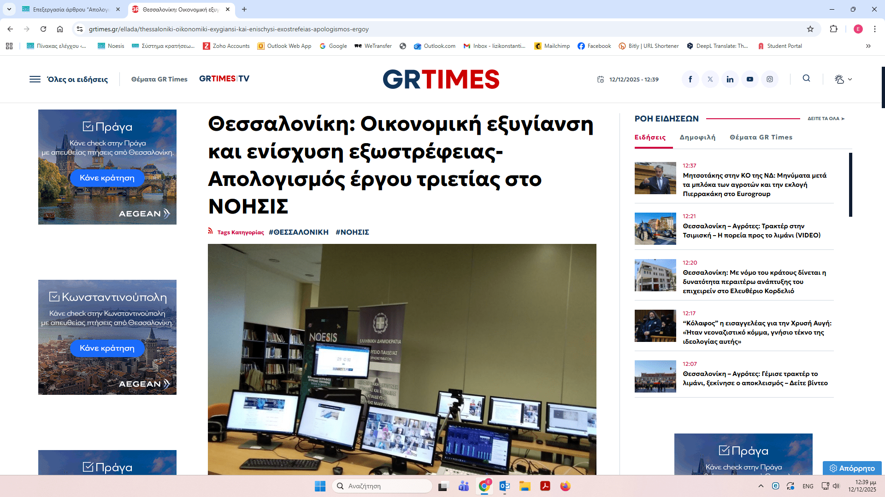Viewport: 885px width, 497px height.
Task: Show hidden system tray icons
Action: click(x=761, y=486)
